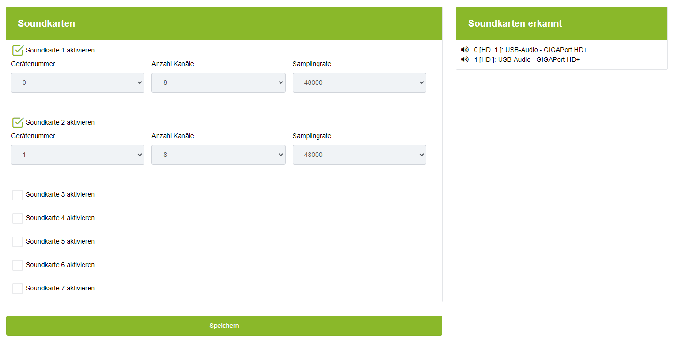674x341 pixels.
Task: Click speaker icon next to 1 [HD ] device
Action: point(465,59)
